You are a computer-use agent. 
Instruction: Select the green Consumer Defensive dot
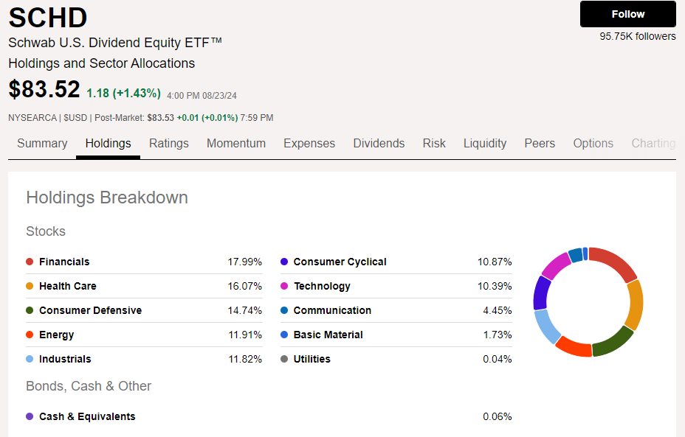click(30, 310)
